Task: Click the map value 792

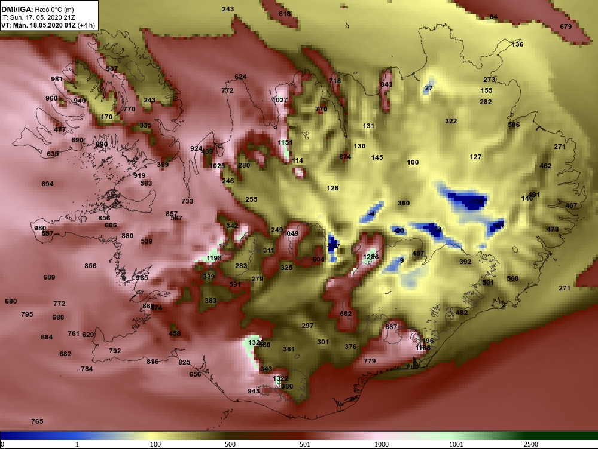Action: [115, 351]
